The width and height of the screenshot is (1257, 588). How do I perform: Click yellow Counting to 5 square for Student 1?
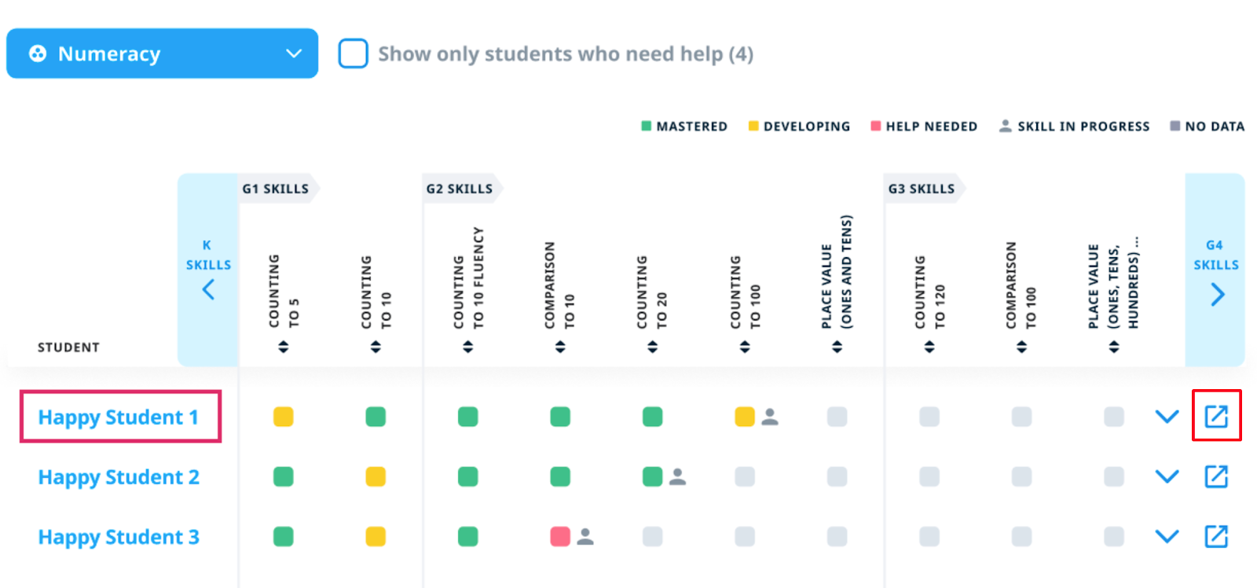[x=283, y=417]
